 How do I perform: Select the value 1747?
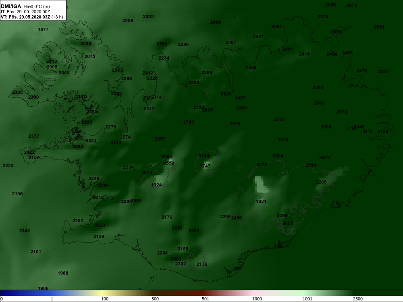coord(205,166)
